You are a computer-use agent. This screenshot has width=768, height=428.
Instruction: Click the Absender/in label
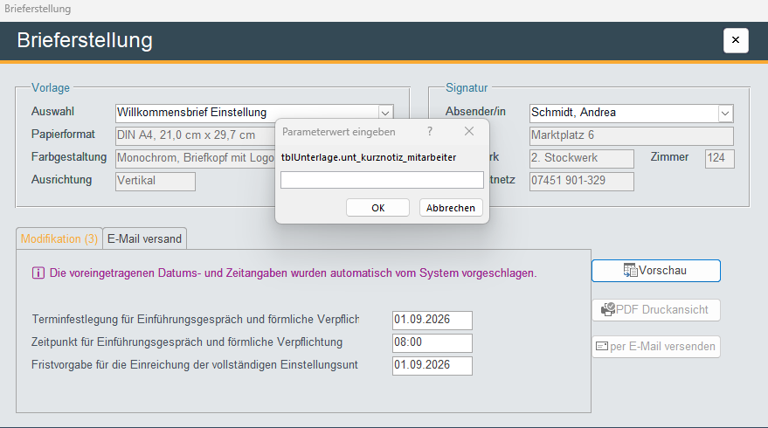click(475, 112)
